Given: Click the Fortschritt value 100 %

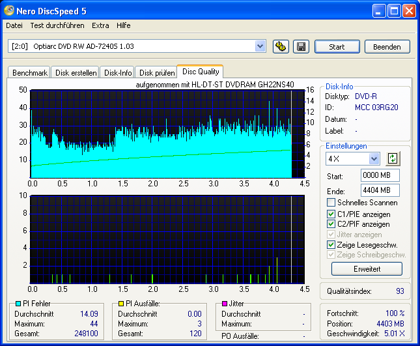Looking at the screenshot, I should (x=395, y=313).
